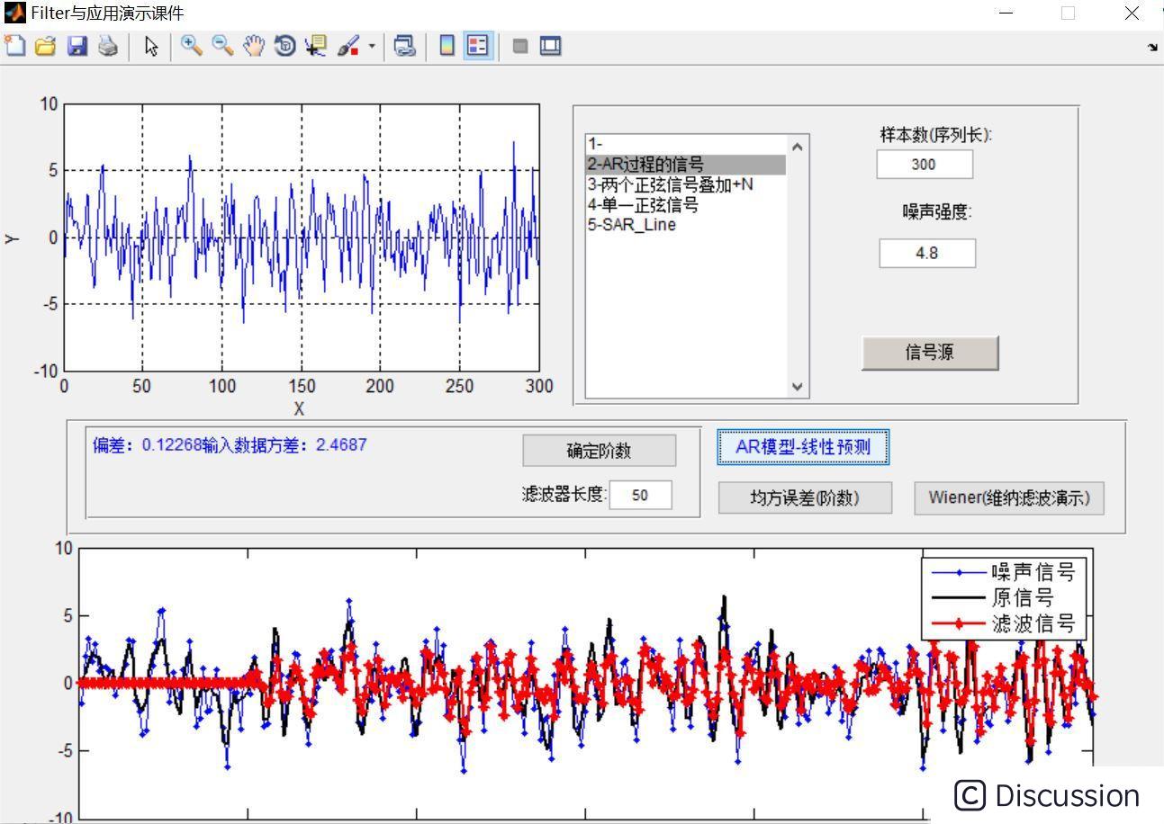Select '2-AR过程的信号' in the list
Screen dimensions: 1164x824
687,165
